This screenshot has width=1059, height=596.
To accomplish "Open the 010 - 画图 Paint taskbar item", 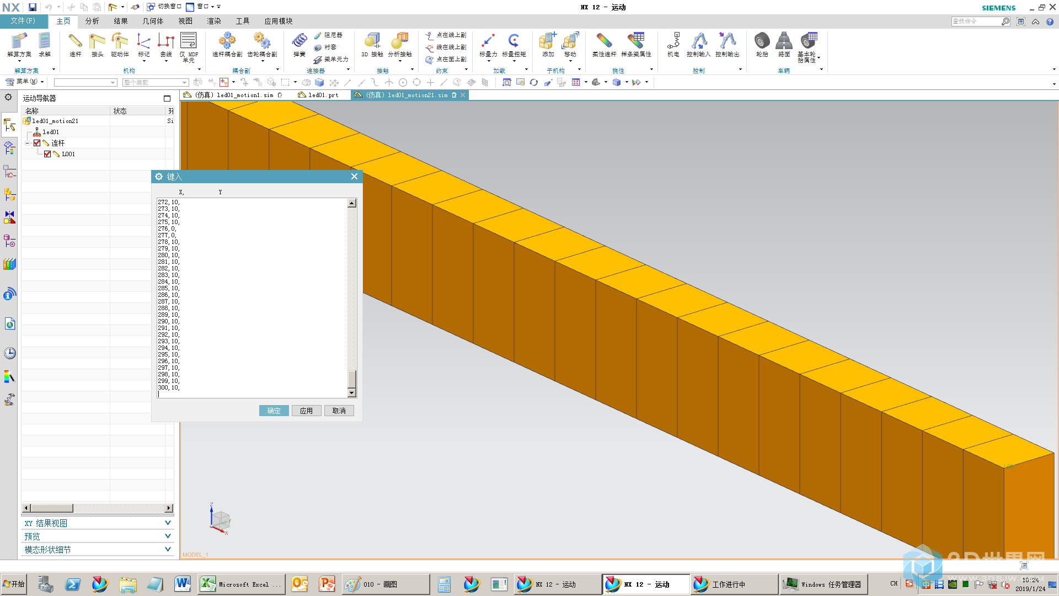I will [x=386, y=584].
